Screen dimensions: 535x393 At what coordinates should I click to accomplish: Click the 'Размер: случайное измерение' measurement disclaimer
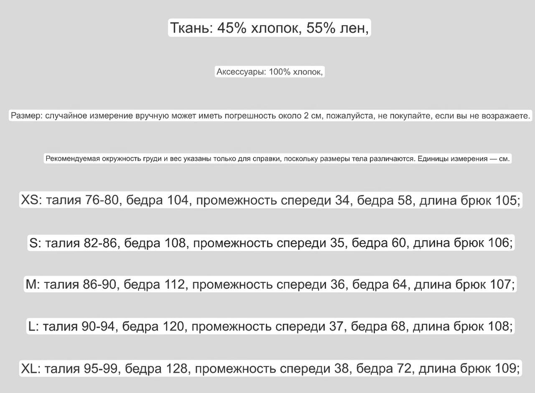tap(270, 116)
